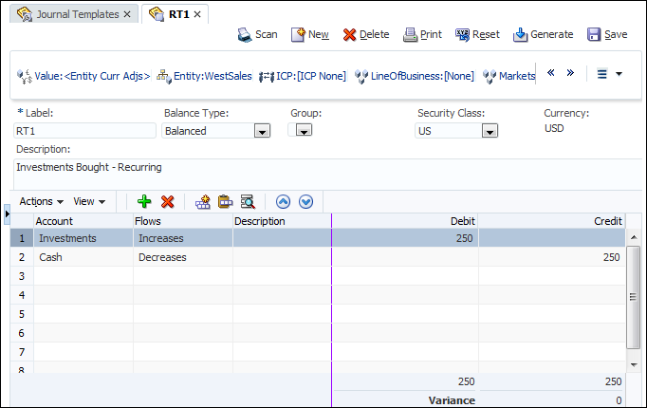Click the Label input field RT1
Image resolution: width=647 pixels, height=408 pixels.
click(84, 131)
